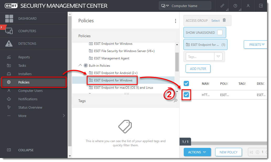Click the policies tree scroll-down arrow
This screenshot has width=271, height=162.
[177, 91]
